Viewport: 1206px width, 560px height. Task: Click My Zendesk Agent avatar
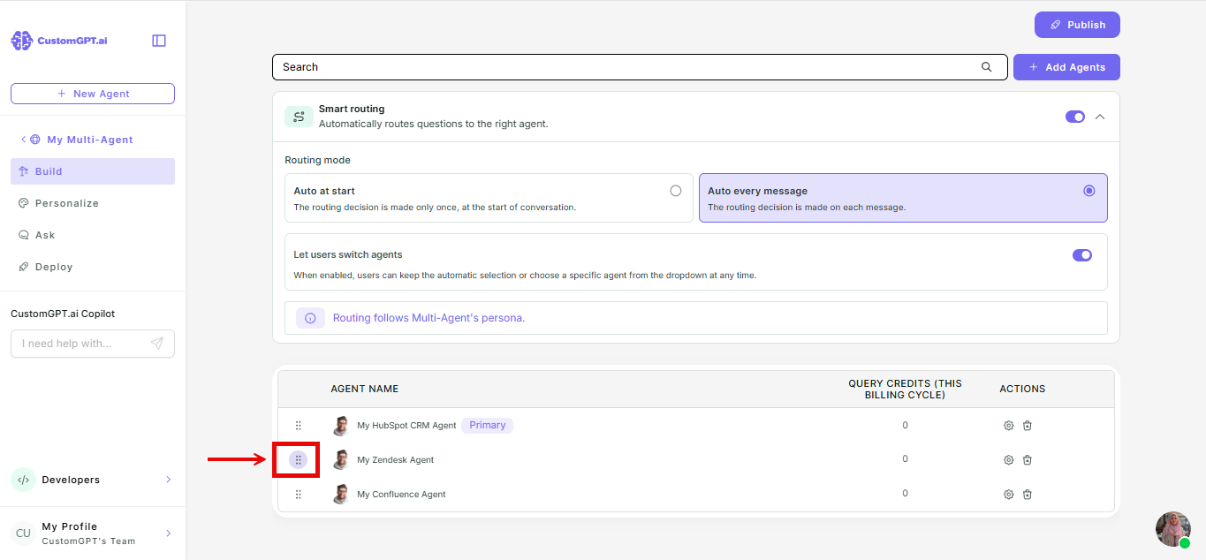341,460
